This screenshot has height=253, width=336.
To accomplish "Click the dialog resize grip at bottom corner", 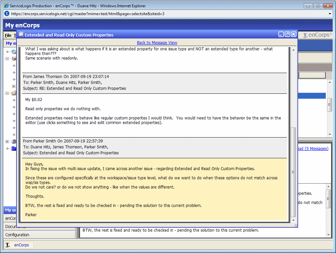I will 296,226.
